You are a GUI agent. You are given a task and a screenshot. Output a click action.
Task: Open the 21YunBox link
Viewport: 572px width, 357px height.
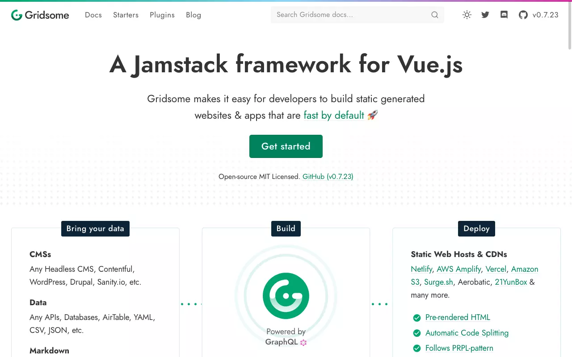(x=511, y=282)
